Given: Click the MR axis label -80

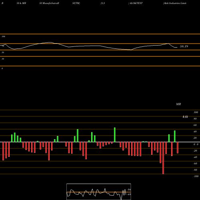Looking at the screenshot, I should 195,170.
